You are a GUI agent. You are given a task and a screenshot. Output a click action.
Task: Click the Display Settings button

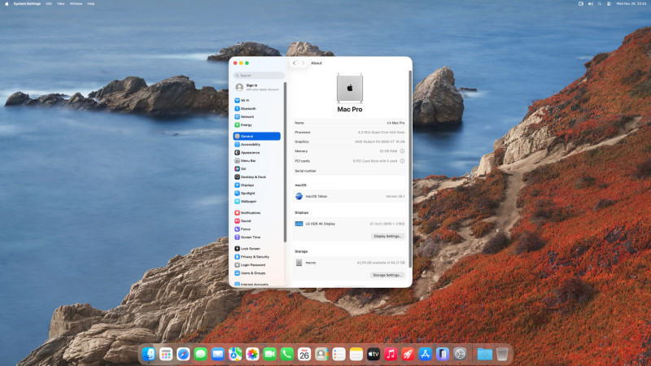[388, 236]
